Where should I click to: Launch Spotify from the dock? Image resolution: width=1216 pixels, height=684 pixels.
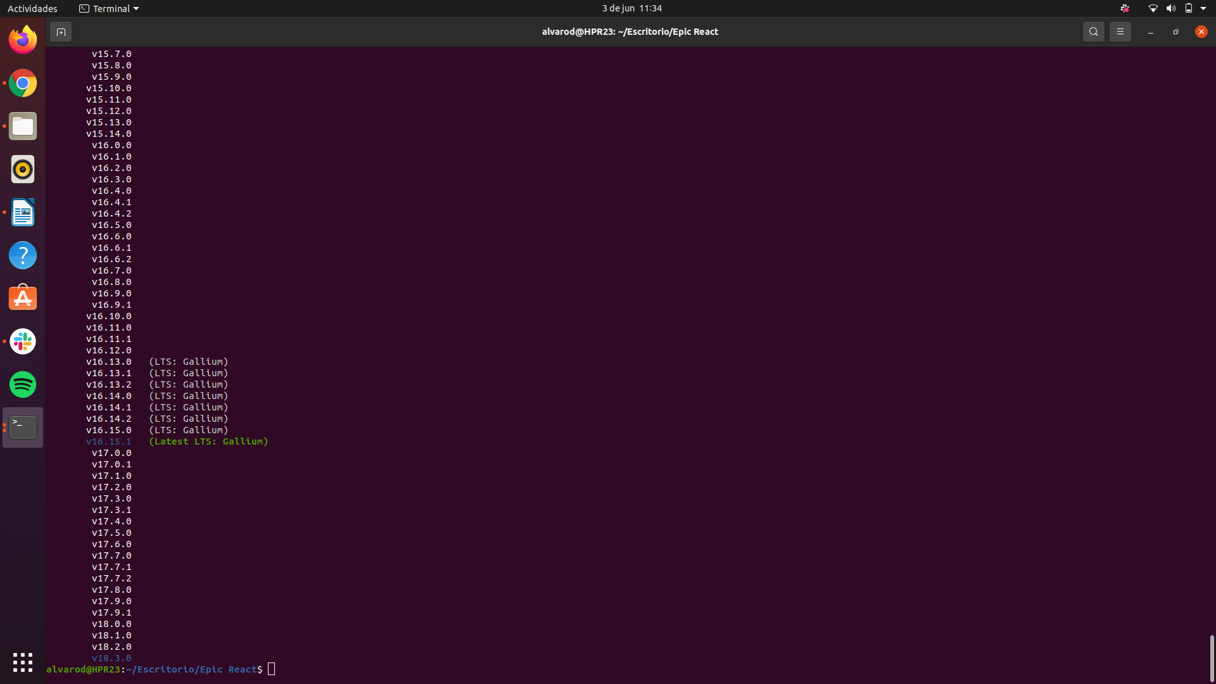tap(22, 384)
